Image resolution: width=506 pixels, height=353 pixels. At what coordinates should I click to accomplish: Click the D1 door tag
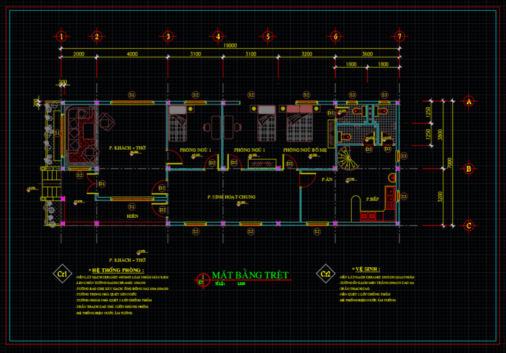click(102, 184)
